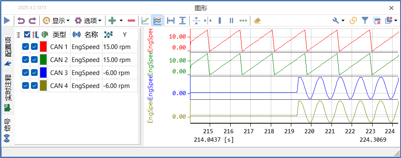Start measurement with the play icon
The width and height of the screenshot is (401, 158).
7,21
